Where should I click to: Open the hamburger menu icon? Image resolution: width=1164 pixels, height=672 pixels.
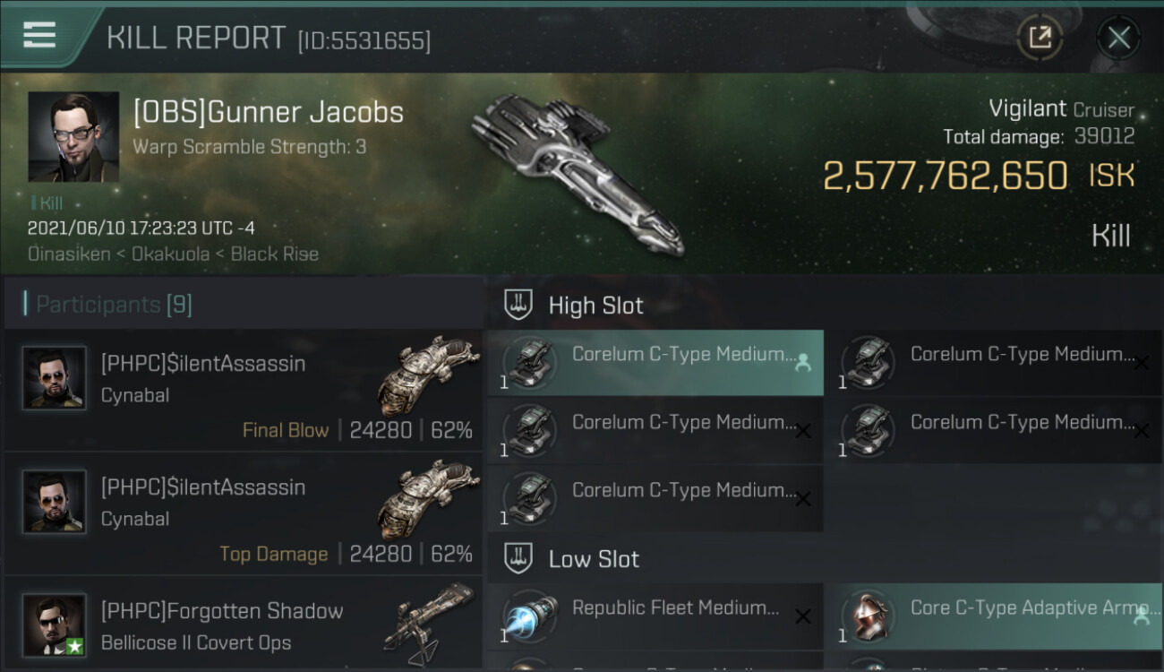pyautogui.click(x=39, y=36)
